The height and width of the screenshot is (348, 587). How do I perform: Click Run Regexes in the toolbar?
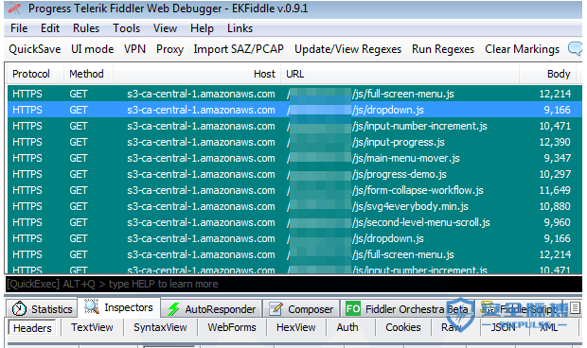443,49
